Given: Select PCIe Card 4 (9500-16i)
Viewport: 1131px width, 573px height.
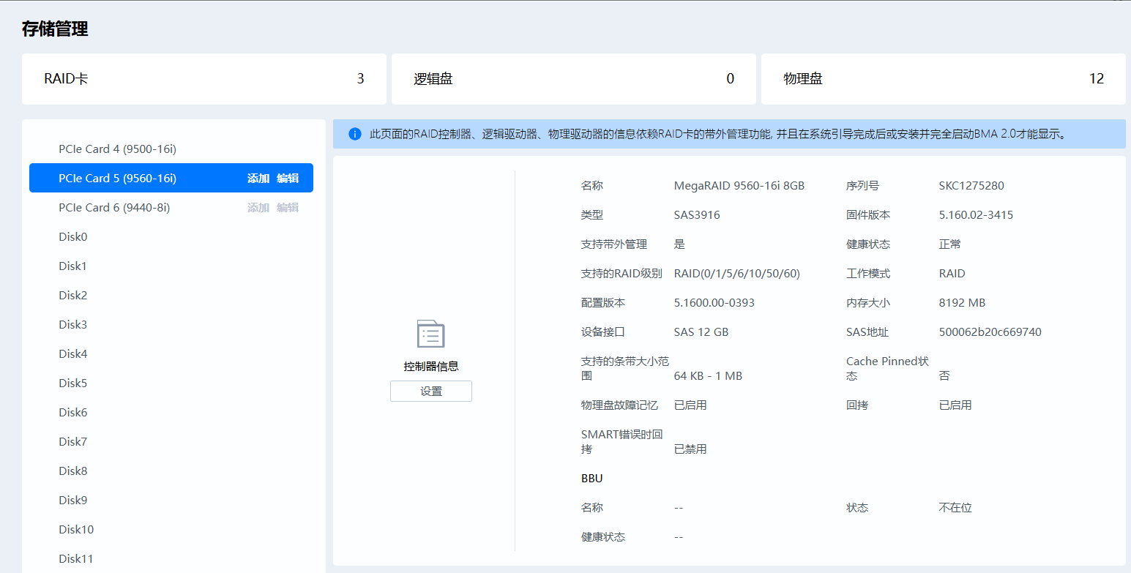Looking at the screenshot, I should click(x=117, y=149).
